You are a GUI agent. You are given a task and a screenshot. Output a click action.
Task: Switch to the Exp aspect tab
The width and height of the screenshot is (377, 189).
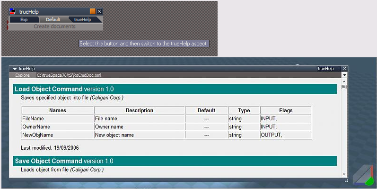[24, 19]
